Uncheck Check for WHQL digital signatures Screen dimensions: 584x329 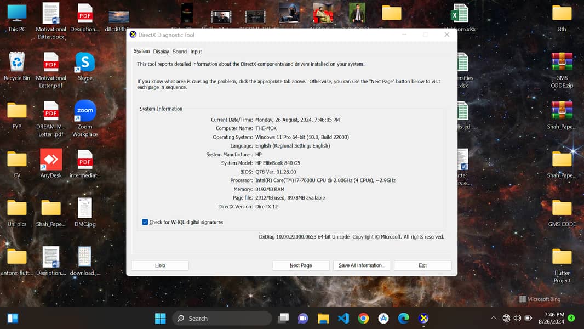145,222
